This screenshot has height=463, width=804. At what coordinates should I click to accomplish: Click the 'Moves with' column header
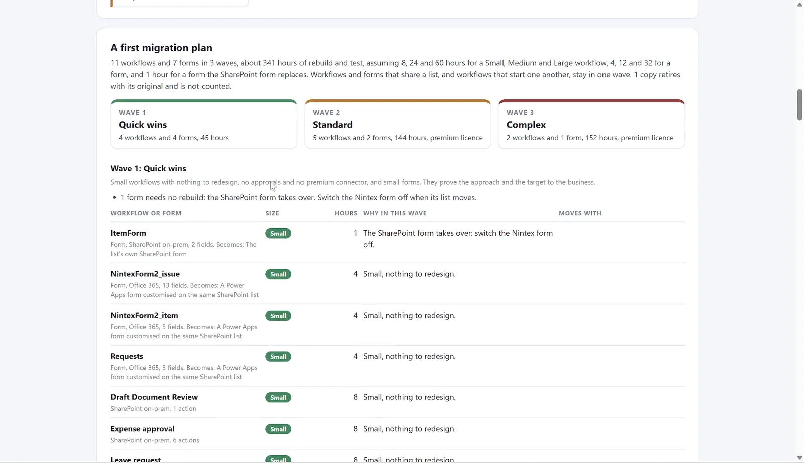tap(580, 213)
